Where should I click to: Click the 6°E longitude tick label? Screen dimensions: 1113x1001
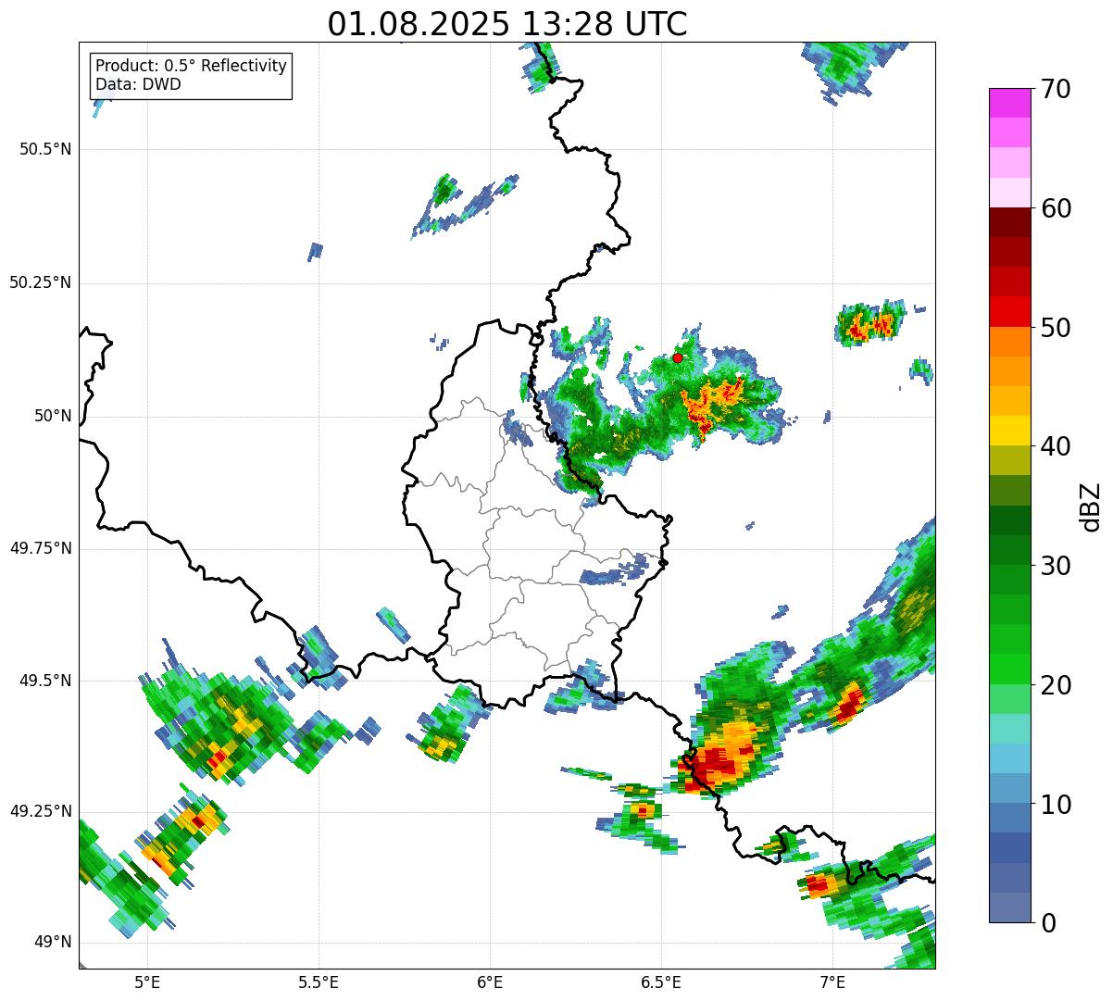pos(490,982)
